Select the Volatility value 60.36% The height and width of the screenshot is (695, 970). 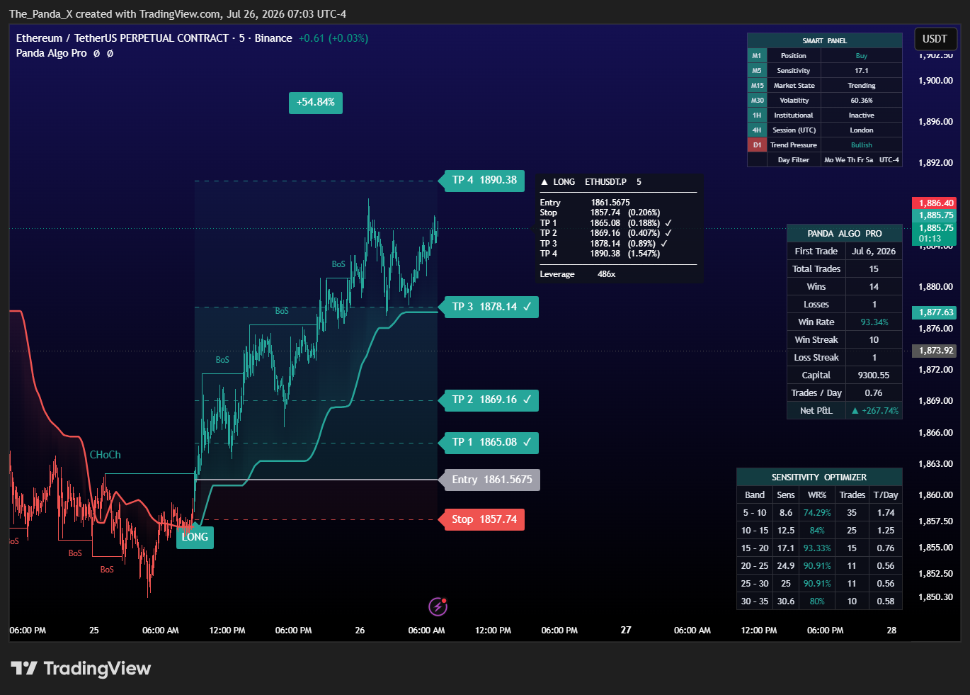click(862, 101)
